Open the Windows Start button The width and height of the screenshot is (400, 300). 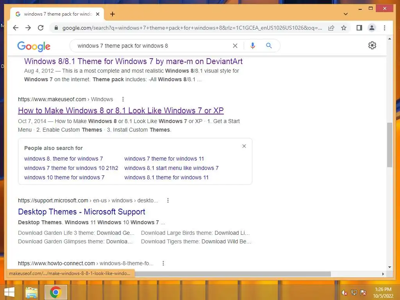point(9,292)
